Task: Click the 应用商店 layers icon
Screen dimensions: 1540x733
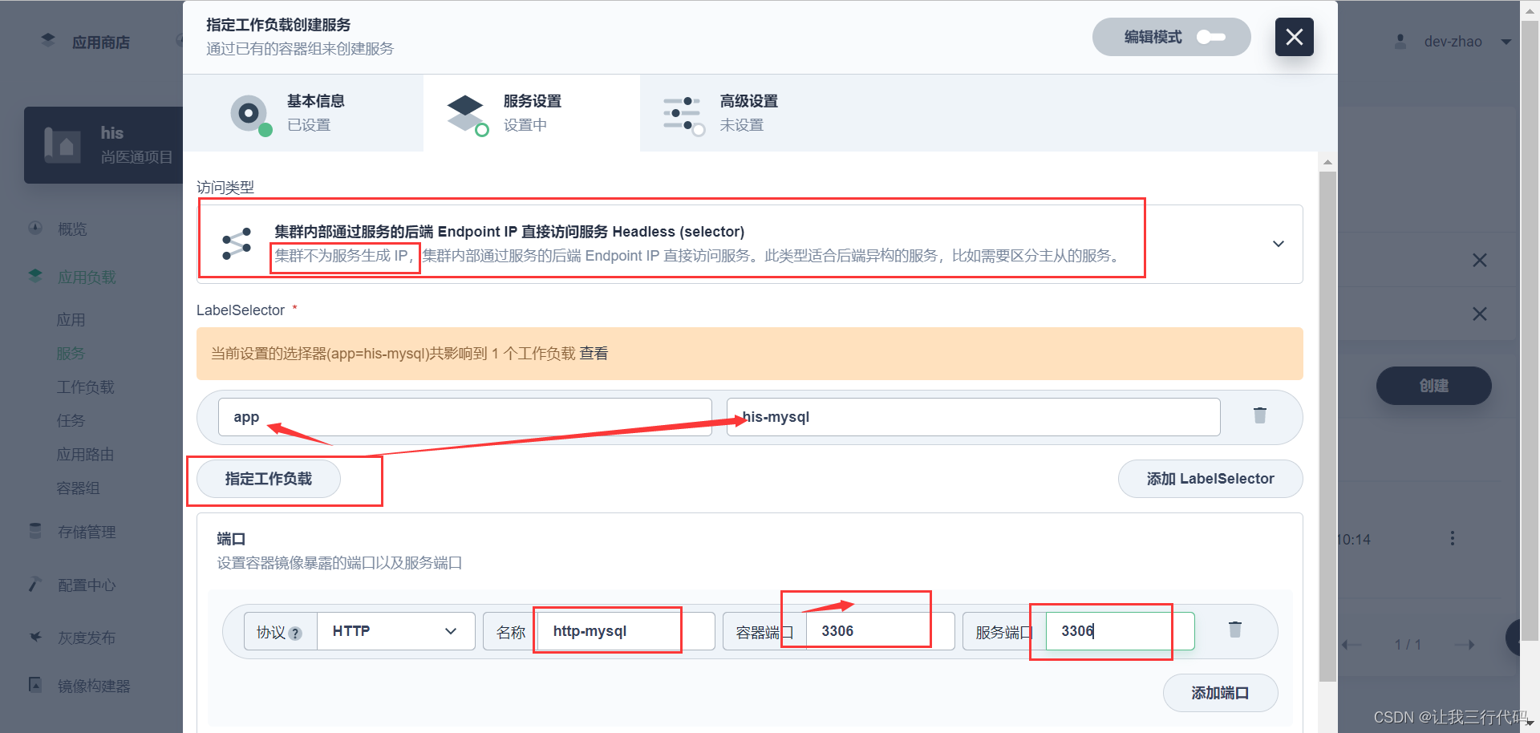Action: coord(48,40)
